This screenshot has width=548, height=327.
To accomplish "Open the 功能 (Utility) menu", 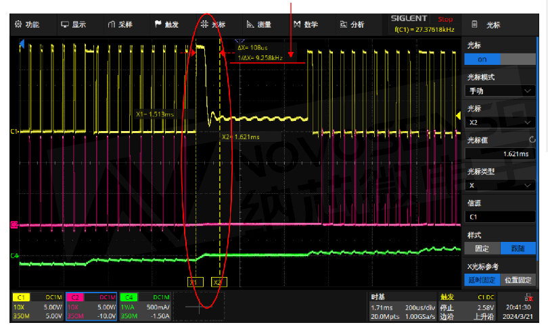I will pos(27,24).
